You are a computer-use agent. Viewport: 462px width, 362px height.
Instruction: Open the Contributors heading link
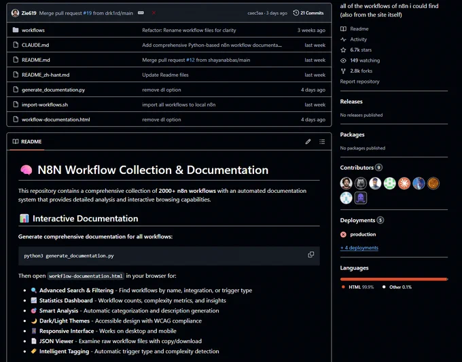coord(361,168)
